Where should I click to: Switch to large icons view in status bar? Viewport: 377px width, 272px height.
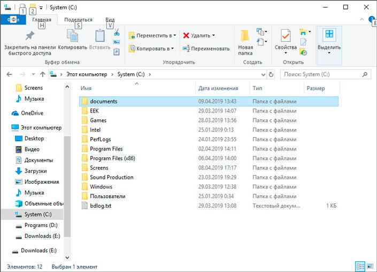coord(370,267)
